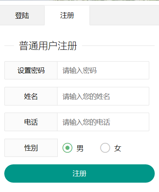
Task: Select the 注册 tab
Action: click(67, 15)
